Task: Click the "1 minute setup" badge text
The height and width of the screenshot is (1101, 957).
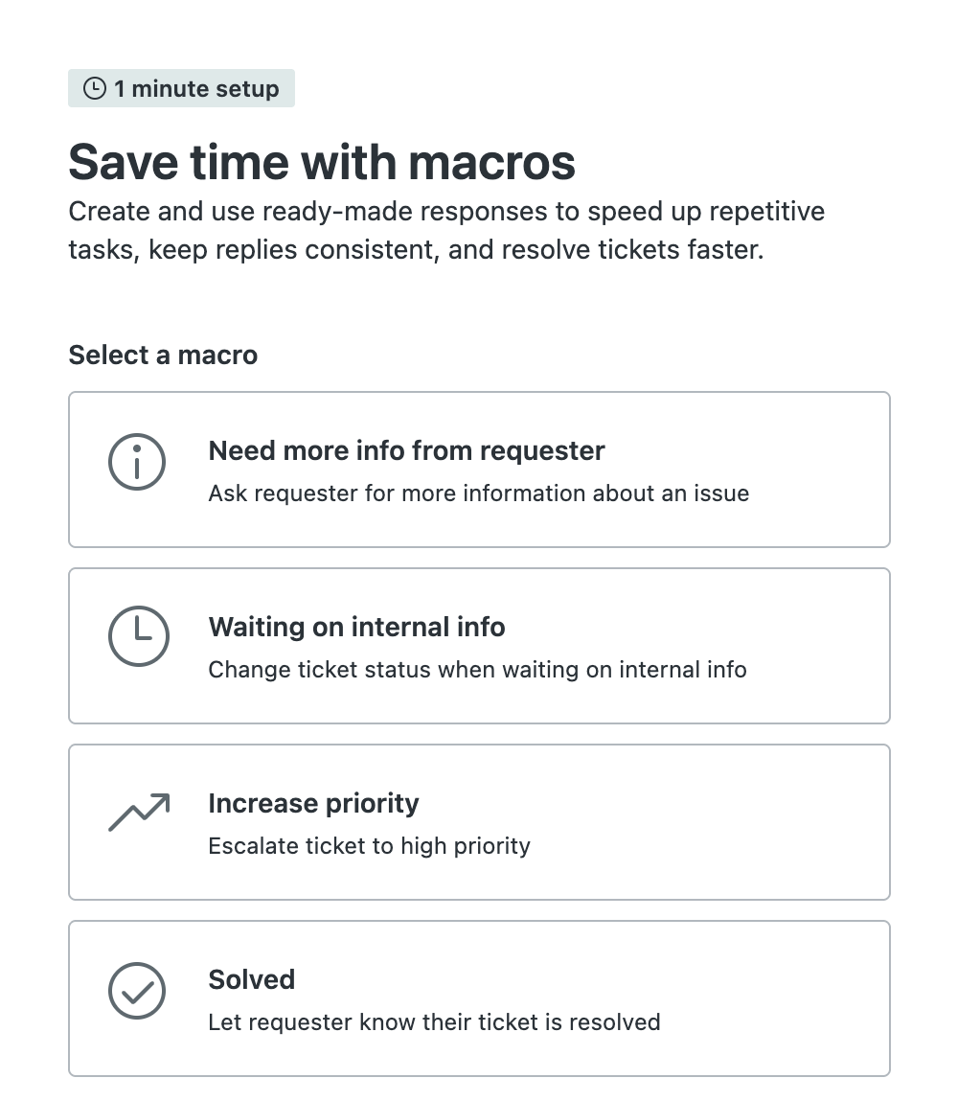Action: [x=196, y=89]
